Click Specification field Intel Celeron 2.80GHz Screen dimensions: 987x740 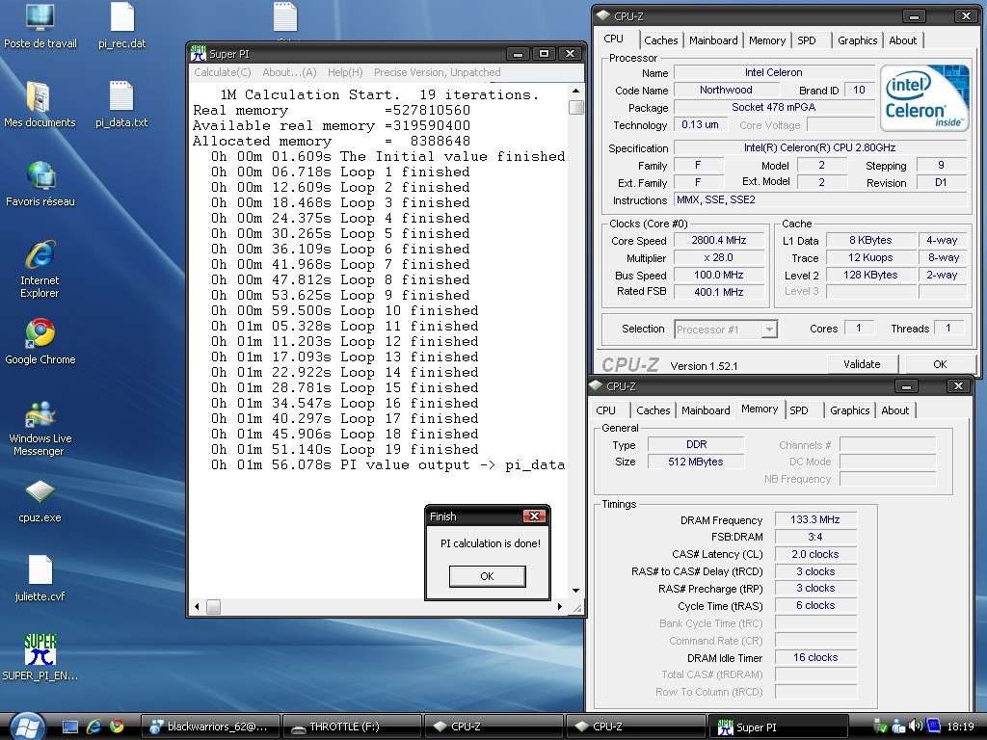pos(819,147)
